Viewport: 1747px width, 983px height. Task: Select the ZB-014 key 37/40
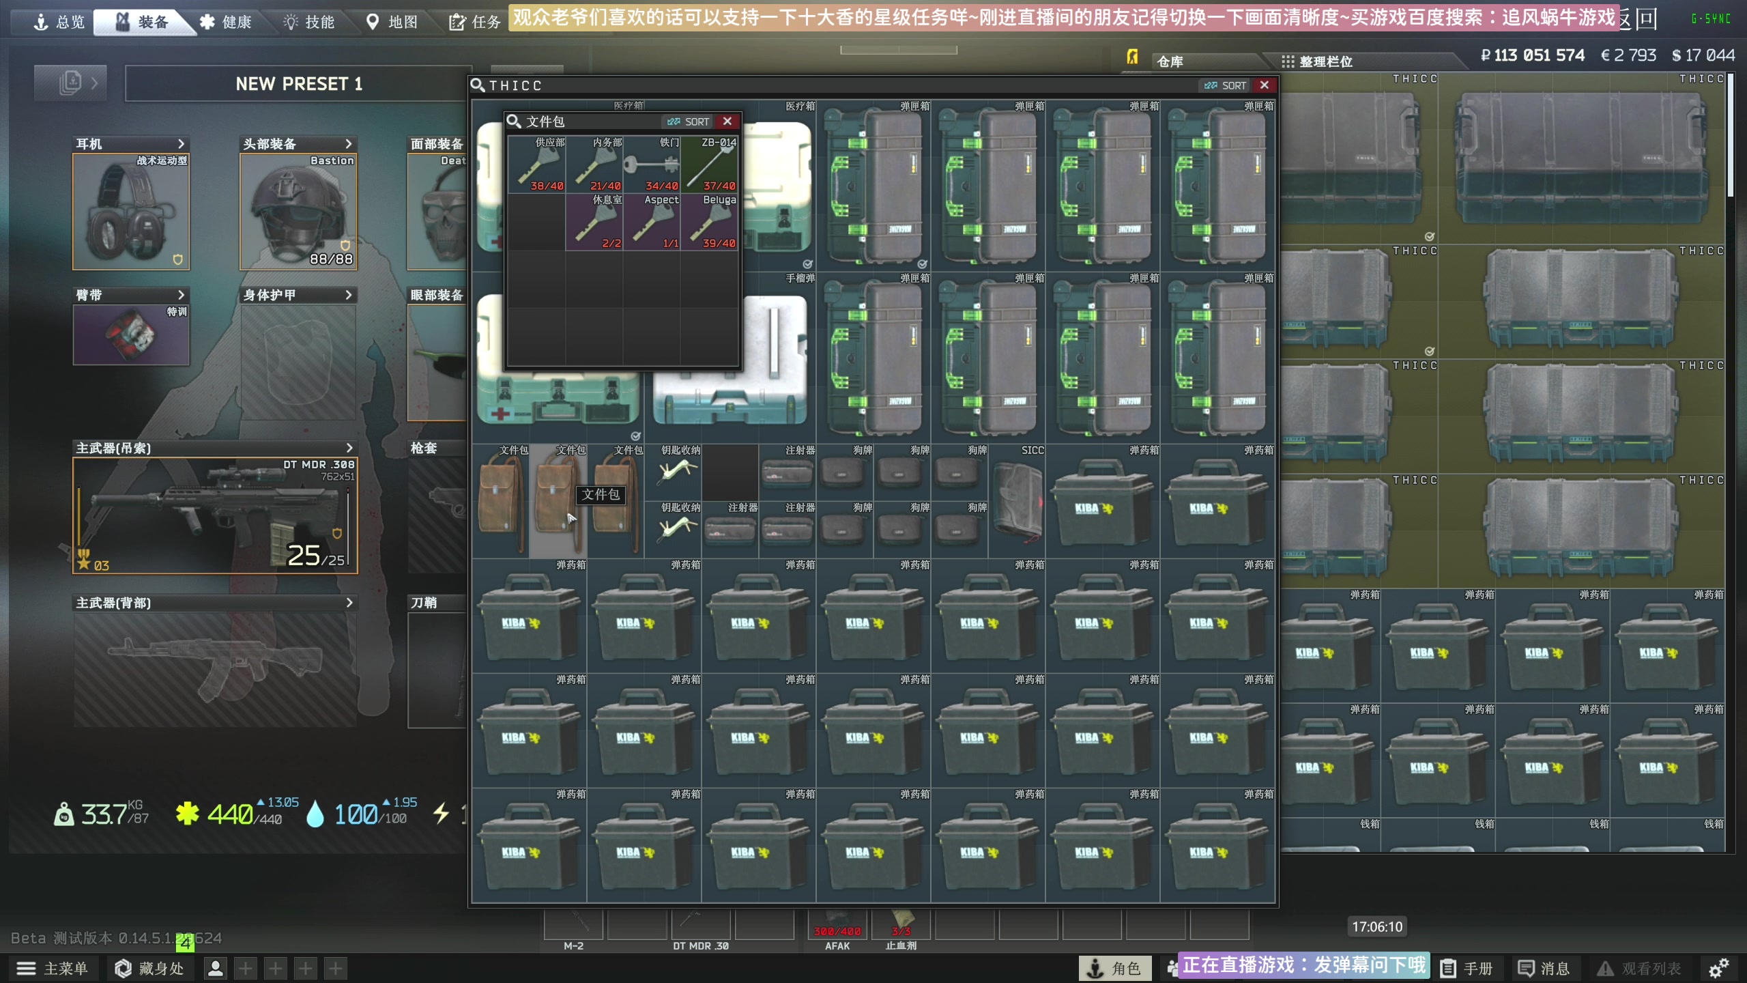click(x=709, y=164)
